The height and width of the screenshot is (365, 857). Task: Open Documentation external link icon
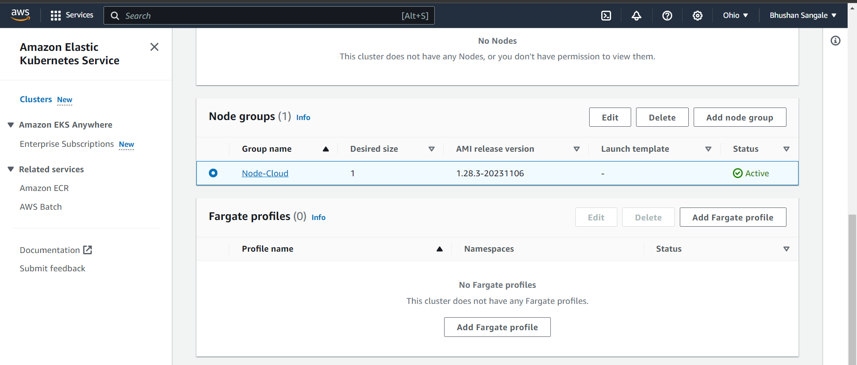(x=88, y=250)
